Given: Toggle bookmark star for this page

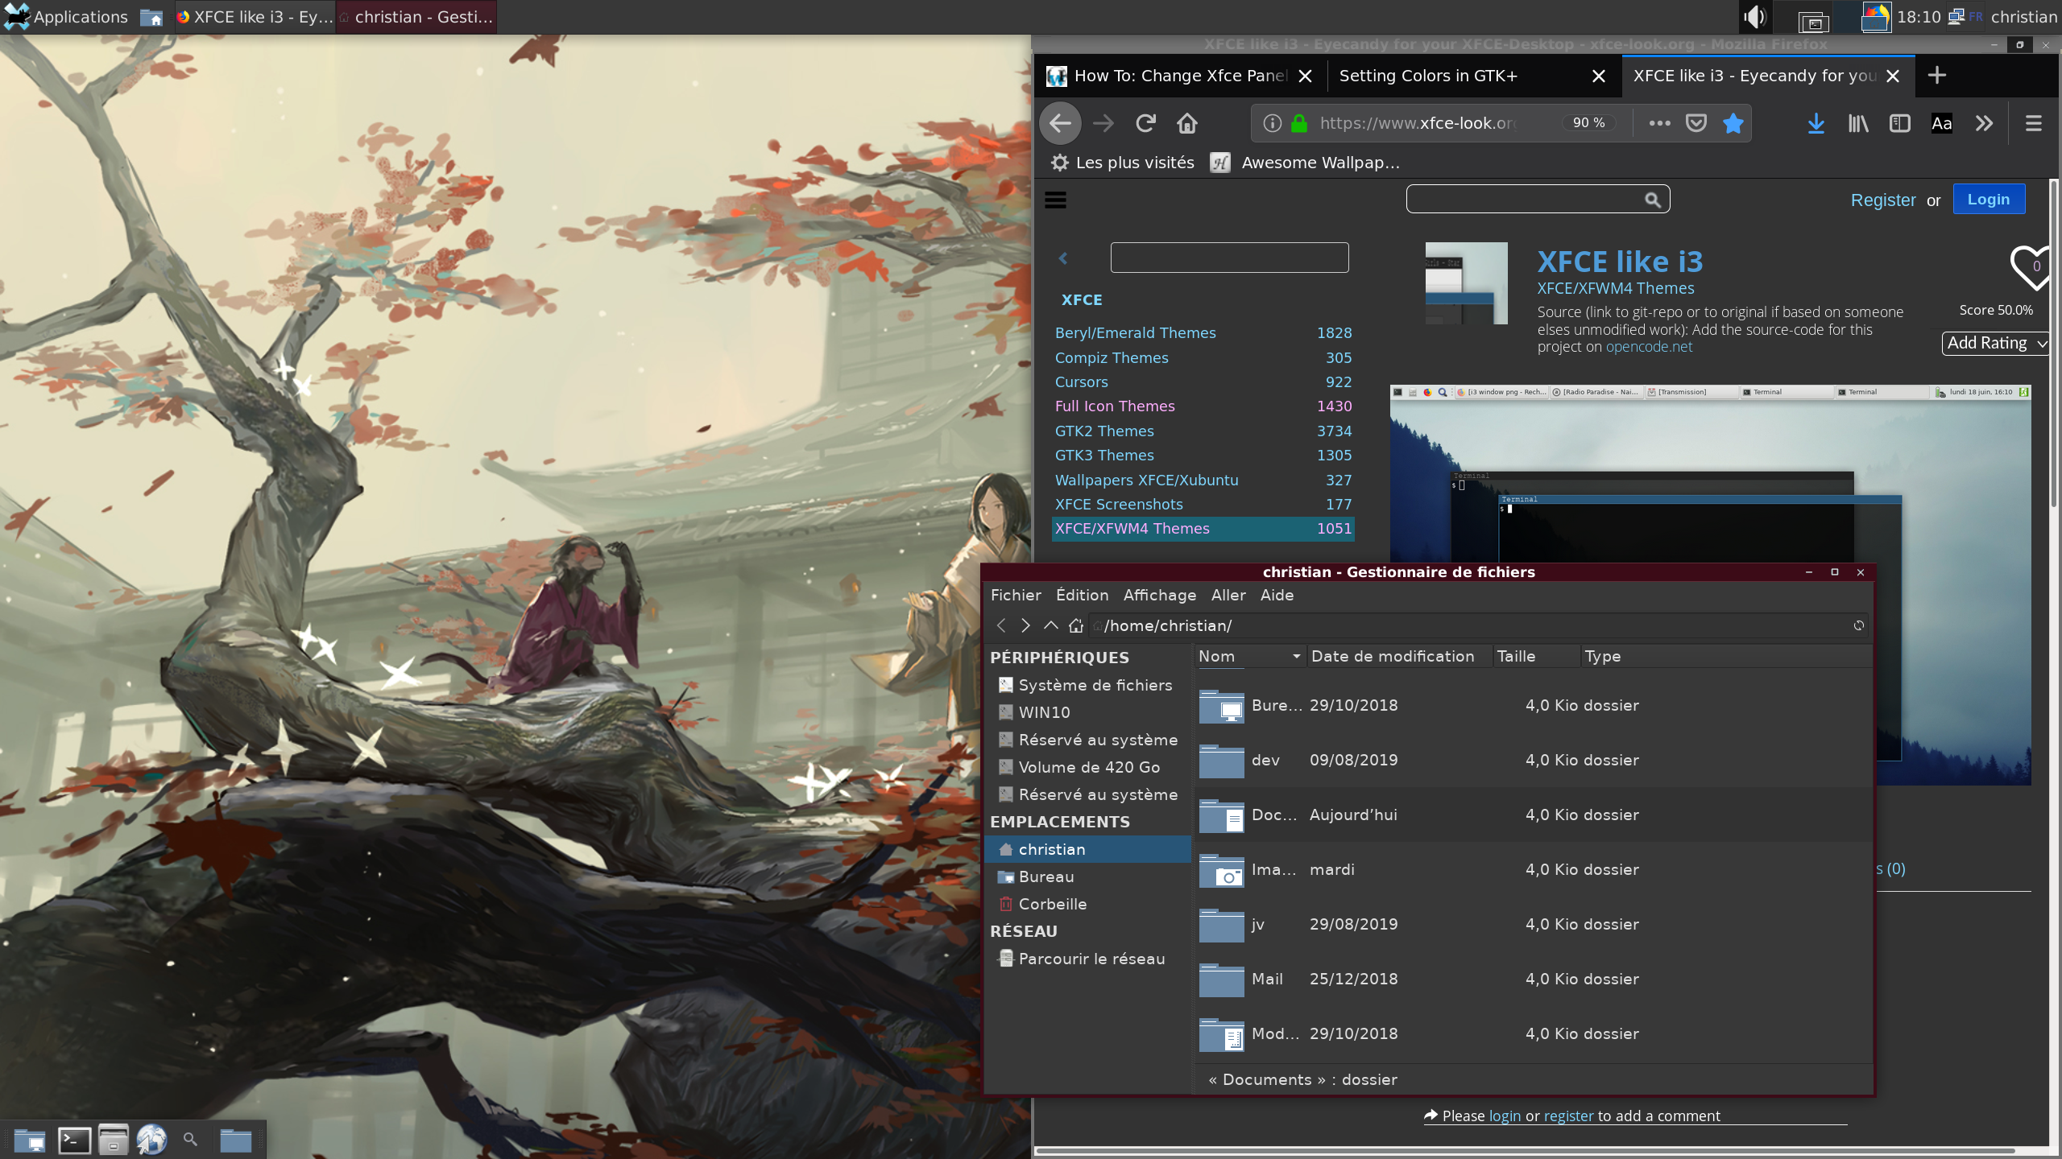Looking at the screenshot, I should [1733, 123].
